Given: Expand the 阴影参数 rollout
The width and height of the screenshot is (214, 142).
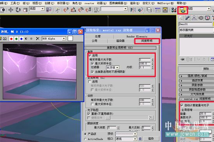Looking at the screenshot, I should click(196, 85).
